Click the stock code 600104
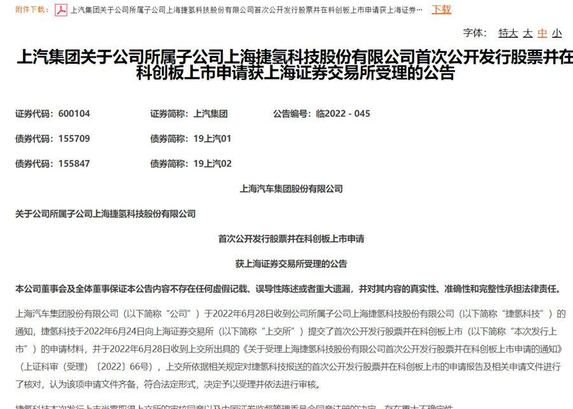 (x=74, y=114)
